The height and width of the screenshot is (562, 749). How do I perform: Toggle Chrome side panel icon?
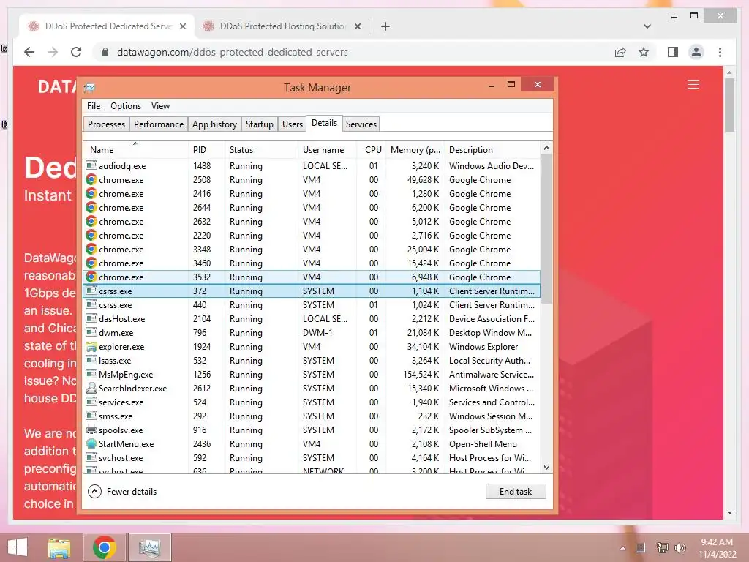673,52
